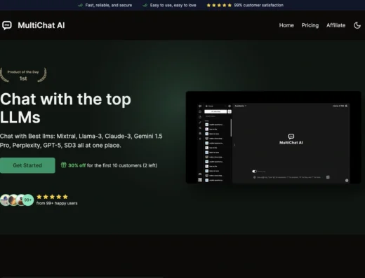Click the white New Chat button in preview

(215, 111)
